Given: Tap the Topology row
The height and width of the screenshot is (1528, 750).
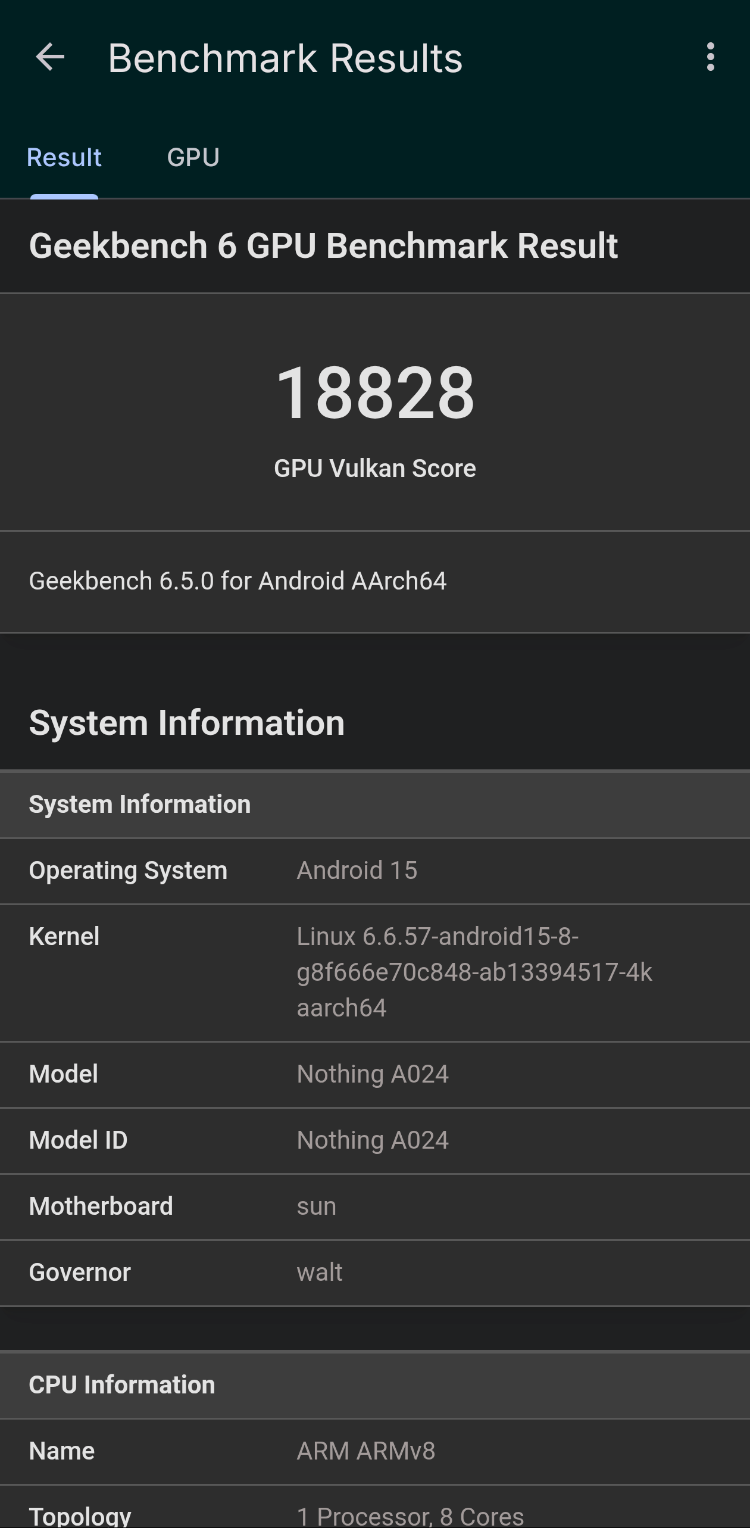Looking at the screenshot, I should tap(375, 1513).
